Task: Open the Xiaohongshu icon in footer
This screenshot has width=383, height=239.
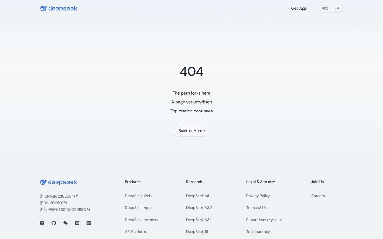Action: pyautogui.click(x=89, y=223)
